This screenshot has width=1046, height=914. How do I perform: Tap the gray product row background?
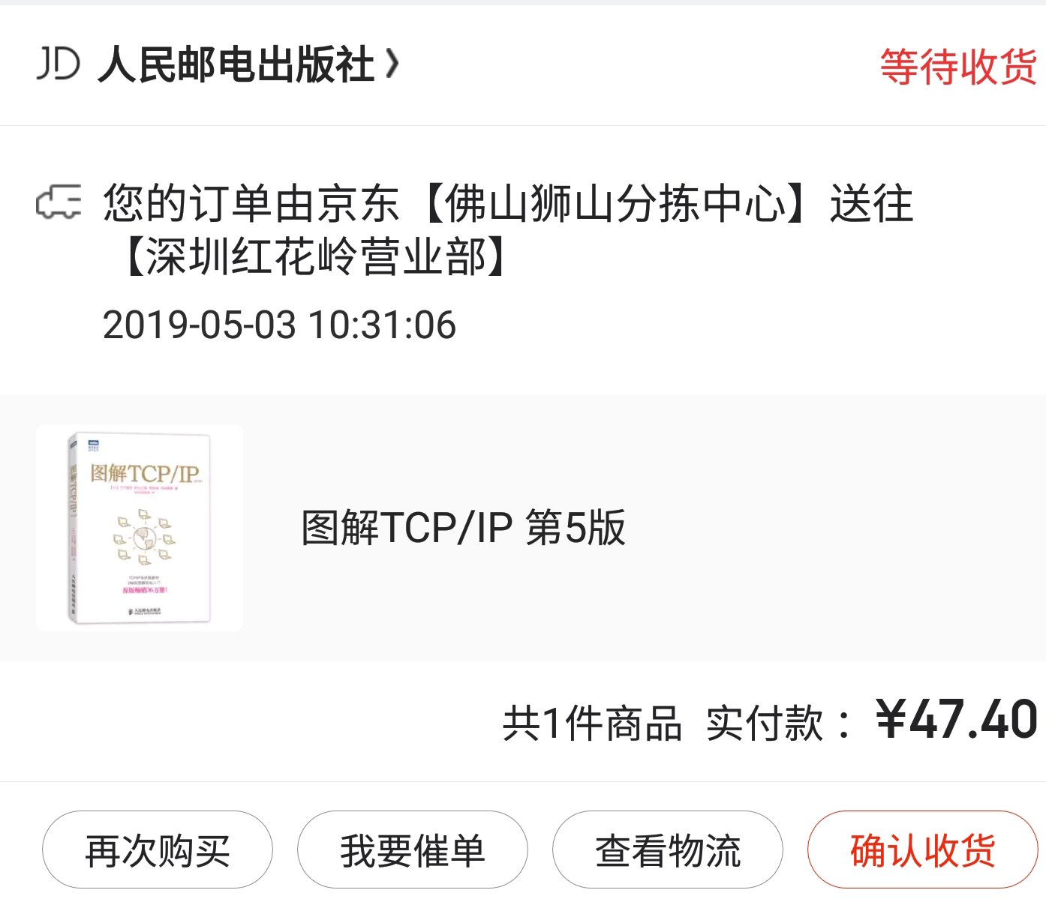(x=523, y=528)
